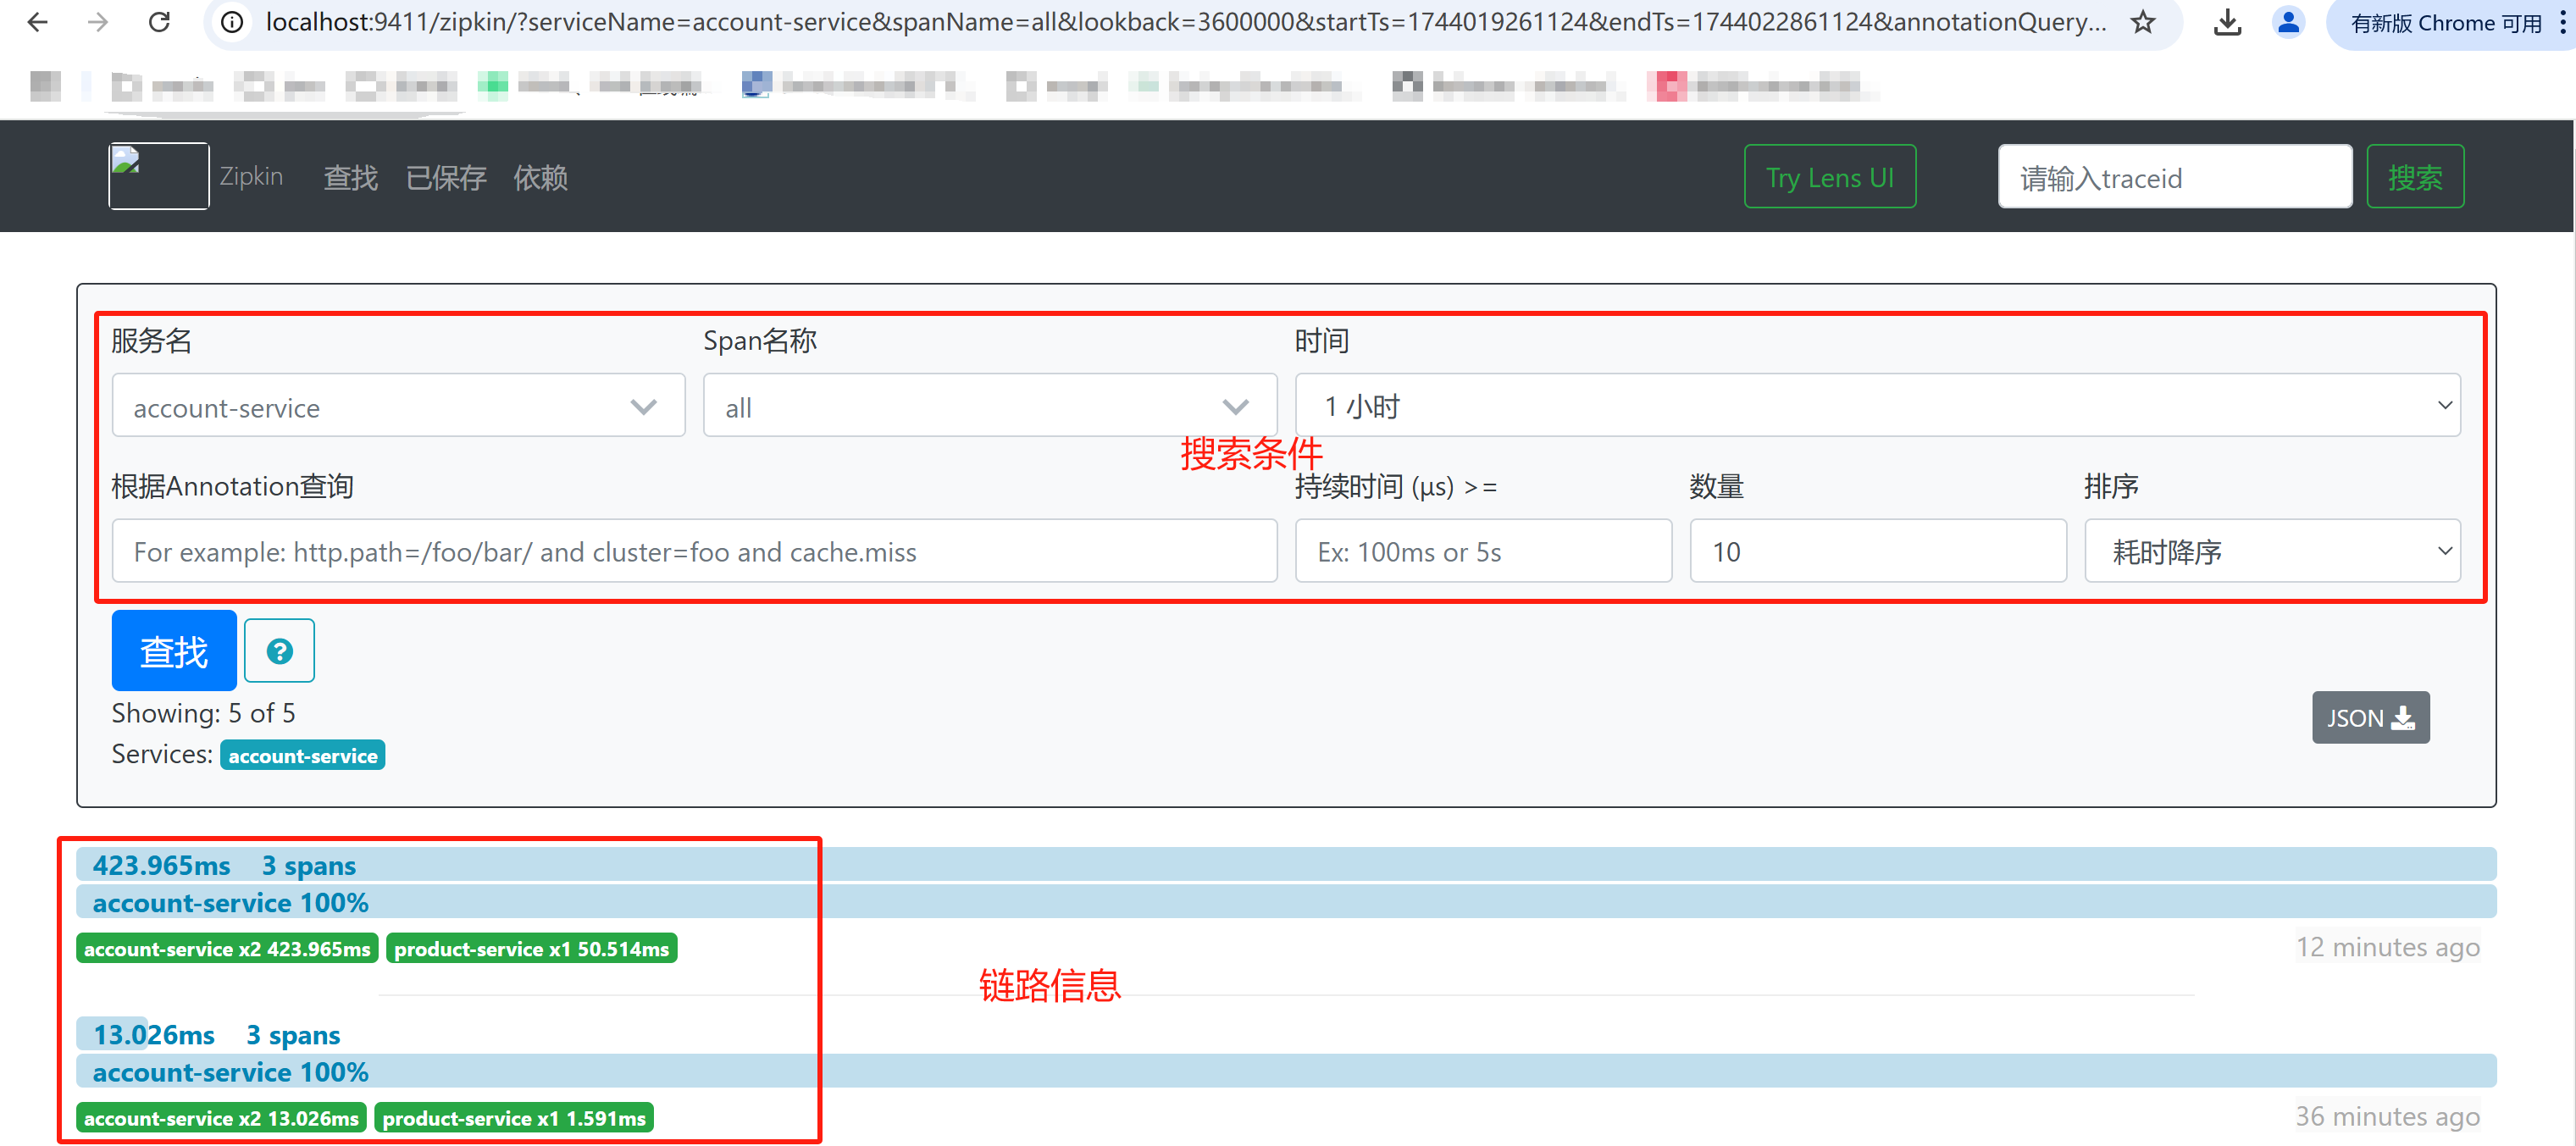Go to the 依赖 dependencies tab
The width and height of the screenshot is (2576, 1146).
(540, 178)
